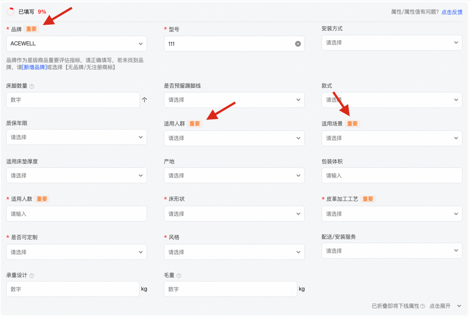The image size is (470, 318).
Task: Focus the 毛重 number input
Action: [x=230, y=289]
